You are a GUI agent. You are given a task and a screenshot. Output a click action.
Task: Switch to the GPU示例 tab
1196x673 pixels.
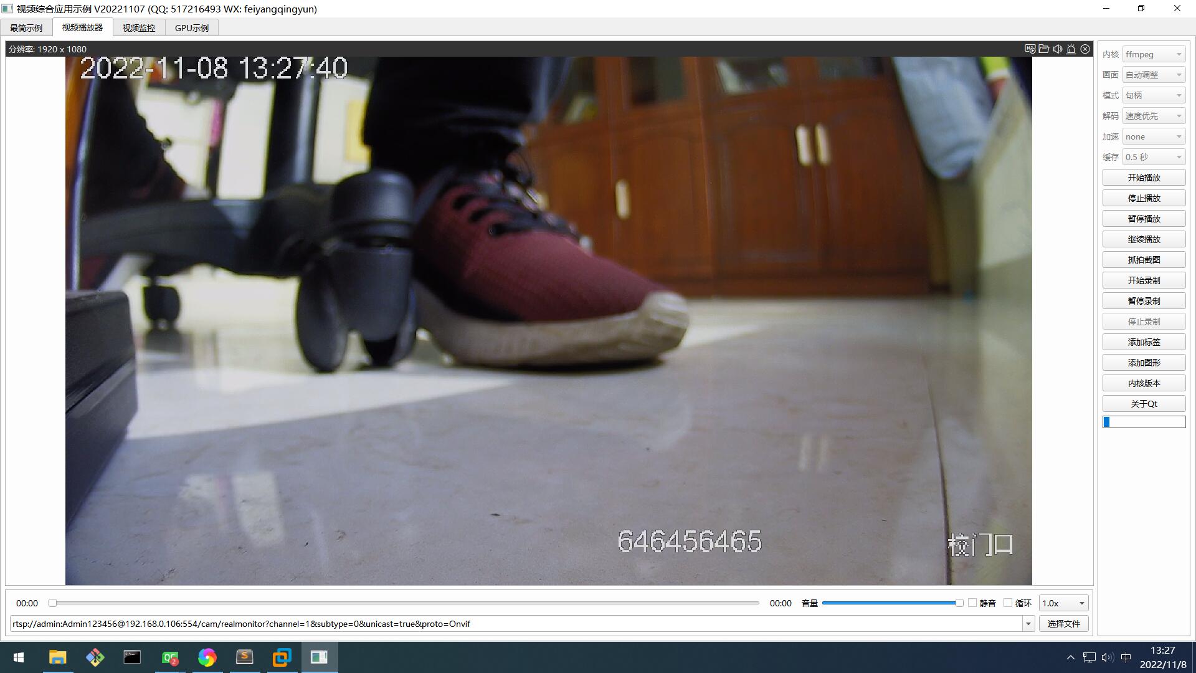point(191,28)
